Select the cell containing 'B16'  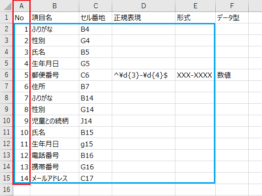95,155
